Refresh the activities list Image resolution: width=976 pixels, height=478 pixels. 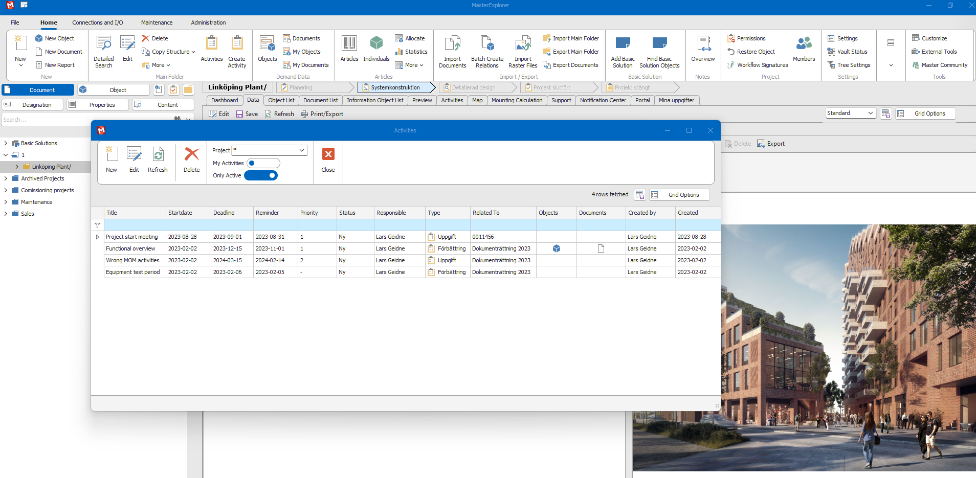click(158, 159)
